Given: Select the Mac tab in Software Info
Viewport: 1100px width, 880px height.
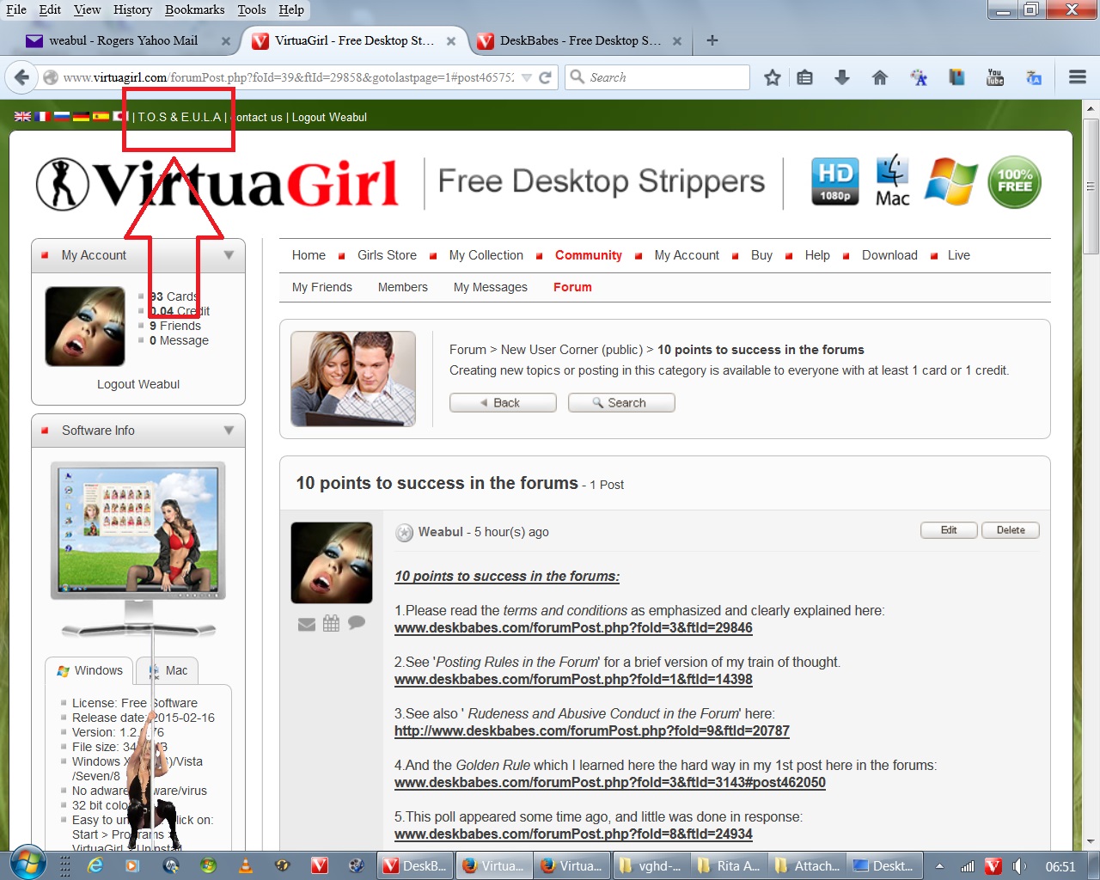Looking at the screenshot, I should click(x=170, y=670).
